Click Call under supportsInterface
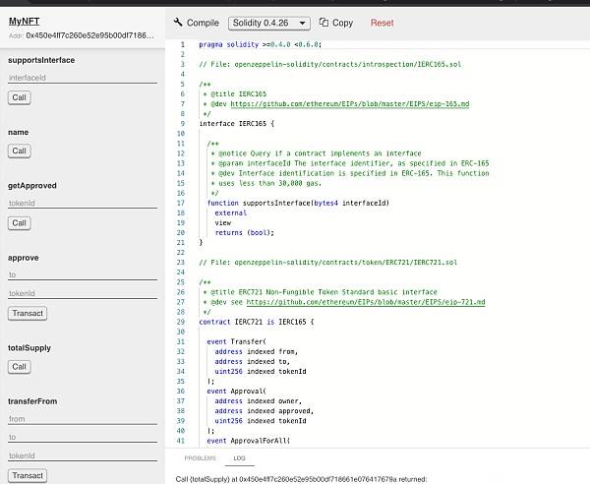590x484 pixels. click(x=20, y=97)
